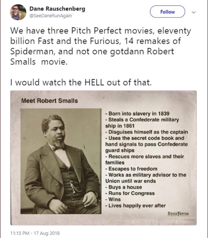Click the 'Escapes to freedom' bullet
This screenshot has height=238, width=208.
(131, 169)
